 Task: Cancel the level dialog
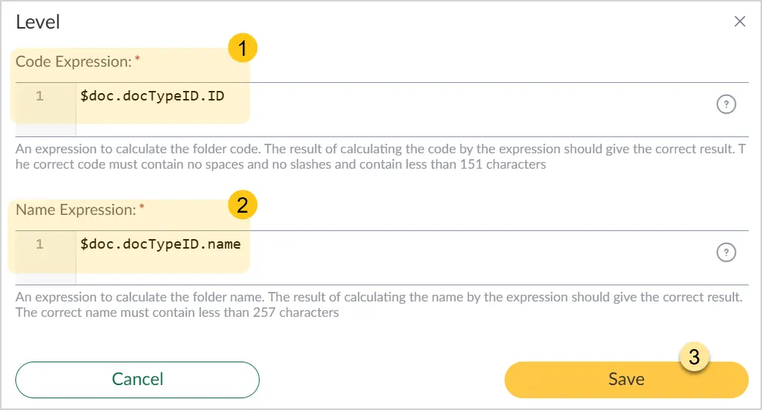point(138,379)
